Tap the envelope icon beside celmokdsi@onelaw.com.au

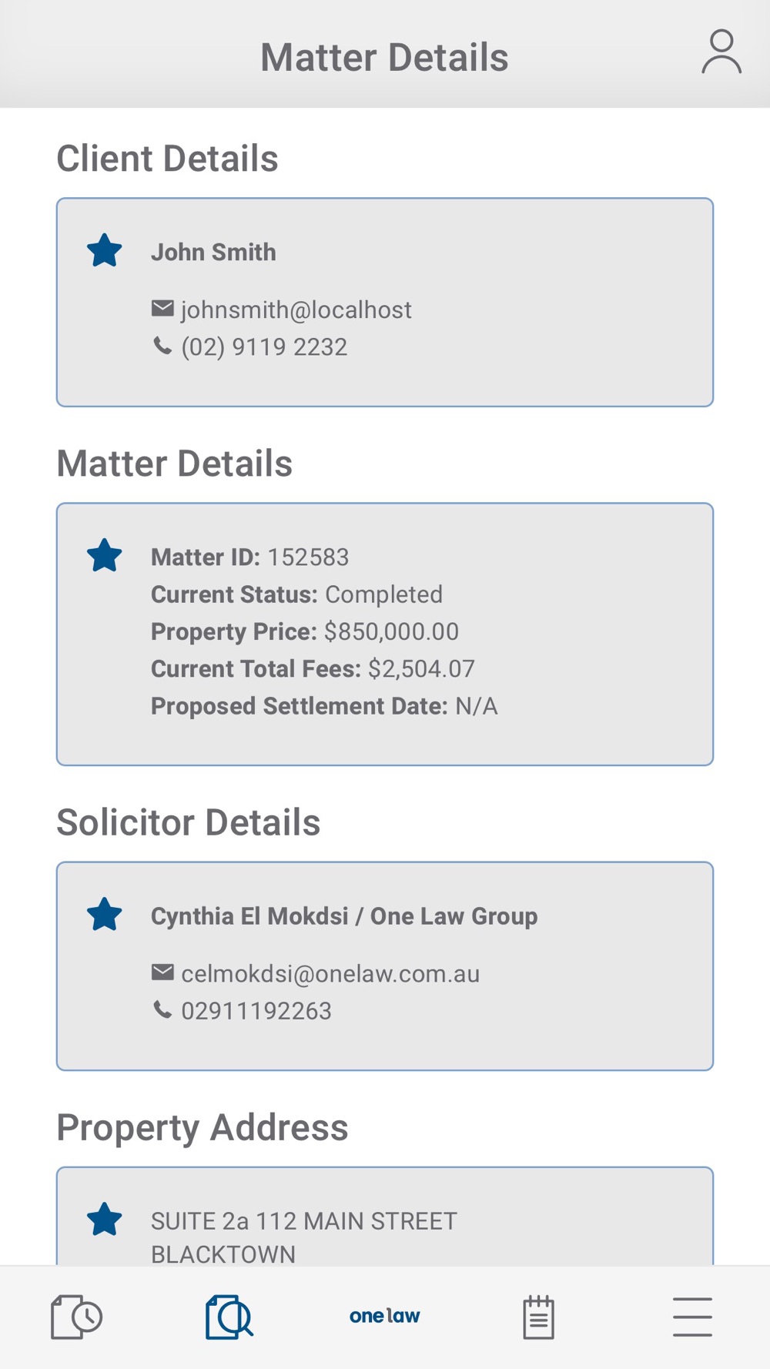[x=162, y=972]
